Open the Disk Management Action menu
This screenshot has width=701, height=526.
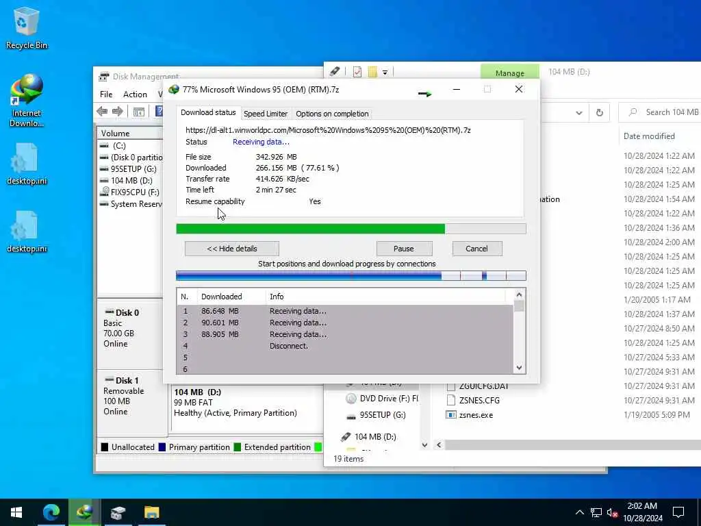click(x=135, y=95)
